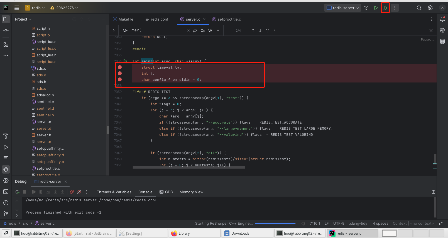Screen dimensions: 448x238
Task: Open the Structure tool window icon
Action: [6, 44]
